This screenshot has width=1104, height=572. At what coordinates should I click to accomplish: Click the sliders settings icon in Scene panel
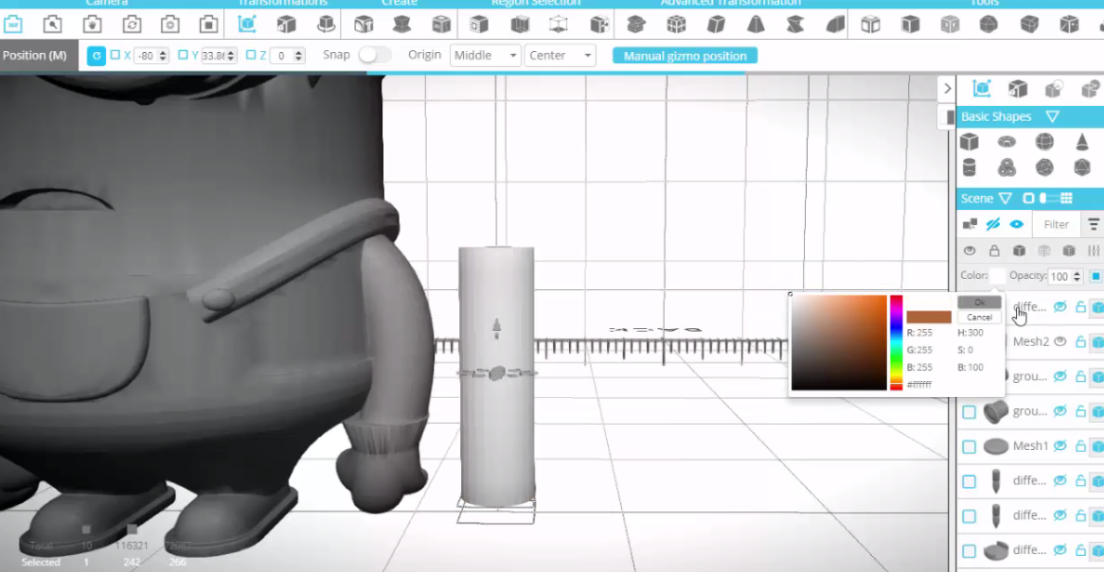tap(1094, 251)
